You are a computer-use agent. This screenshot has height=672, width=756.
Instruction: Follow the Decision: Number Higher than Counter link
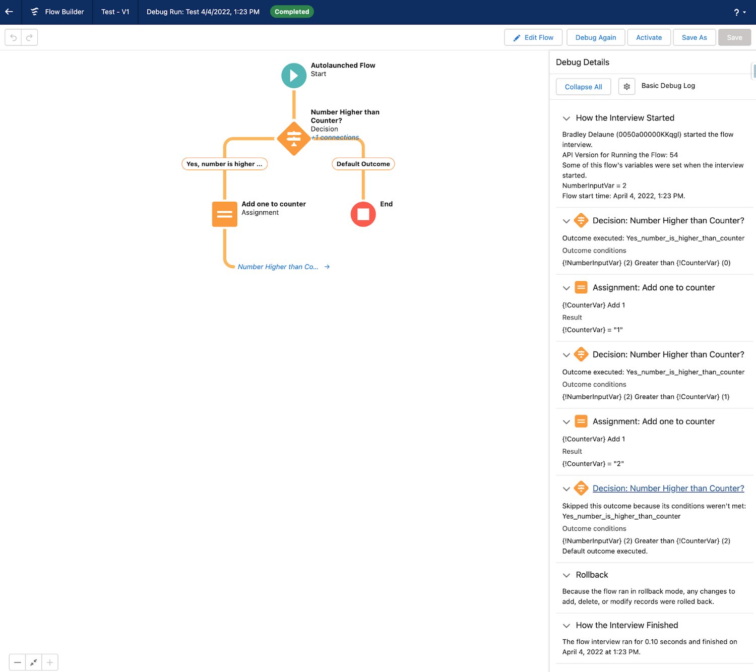668,488
